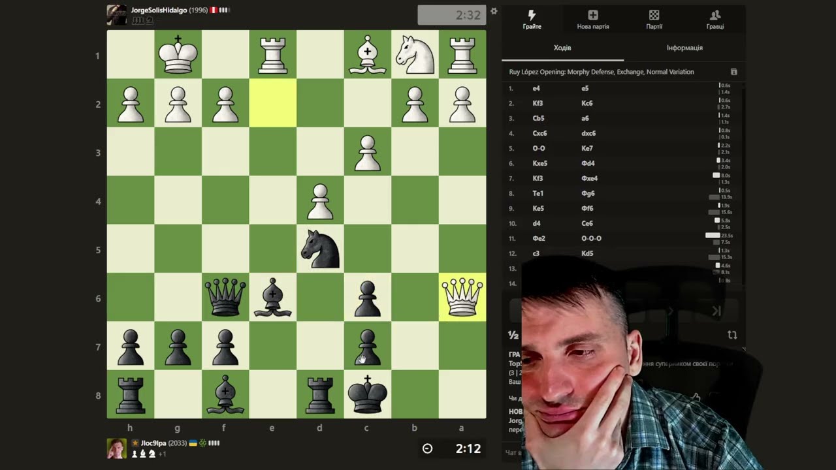Jump to last move with skip-end arrow
The width and height of the screenshot is (836, 470).
coord(716,311)
